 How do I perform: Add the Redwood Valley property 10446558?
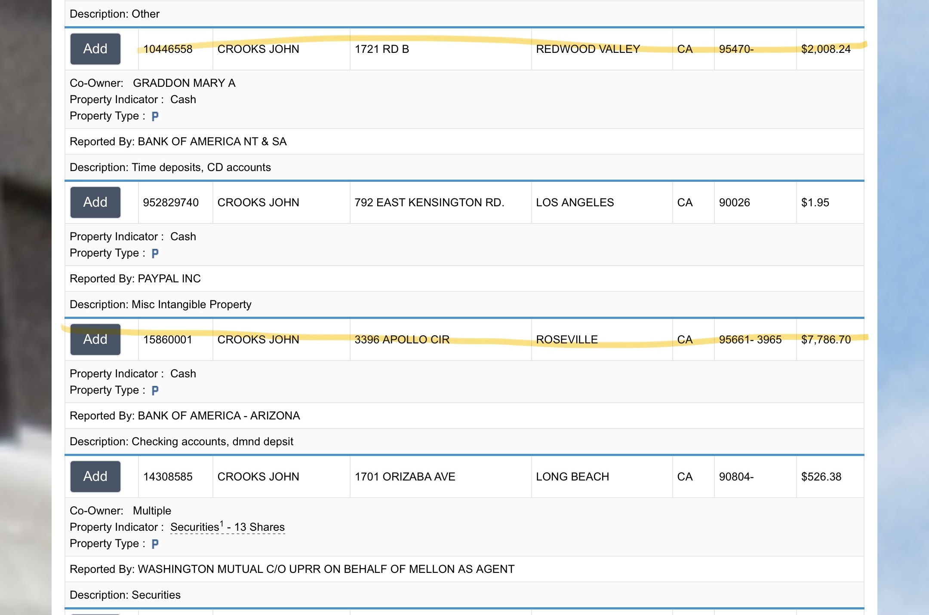click(95, 49)
